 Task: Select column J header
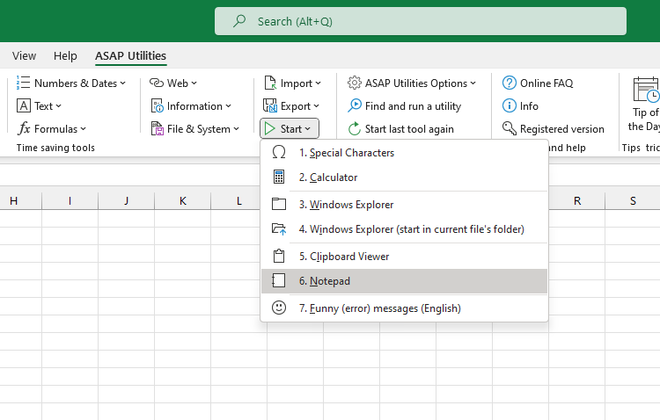(126, 201)
